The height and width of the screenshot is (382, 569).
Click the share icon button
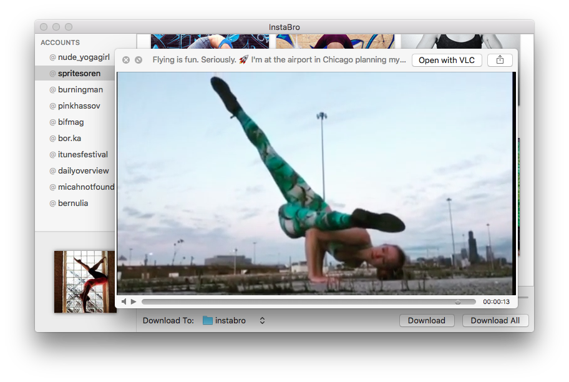pyautogui.click(x=500, y=60)
